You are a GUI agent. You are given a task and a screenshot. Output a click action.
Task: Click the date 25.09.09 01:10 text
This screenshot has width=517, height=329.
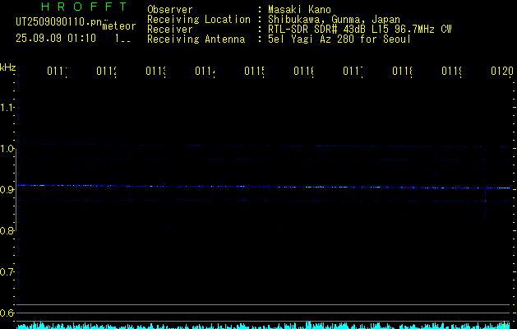(x=56, y=38)
